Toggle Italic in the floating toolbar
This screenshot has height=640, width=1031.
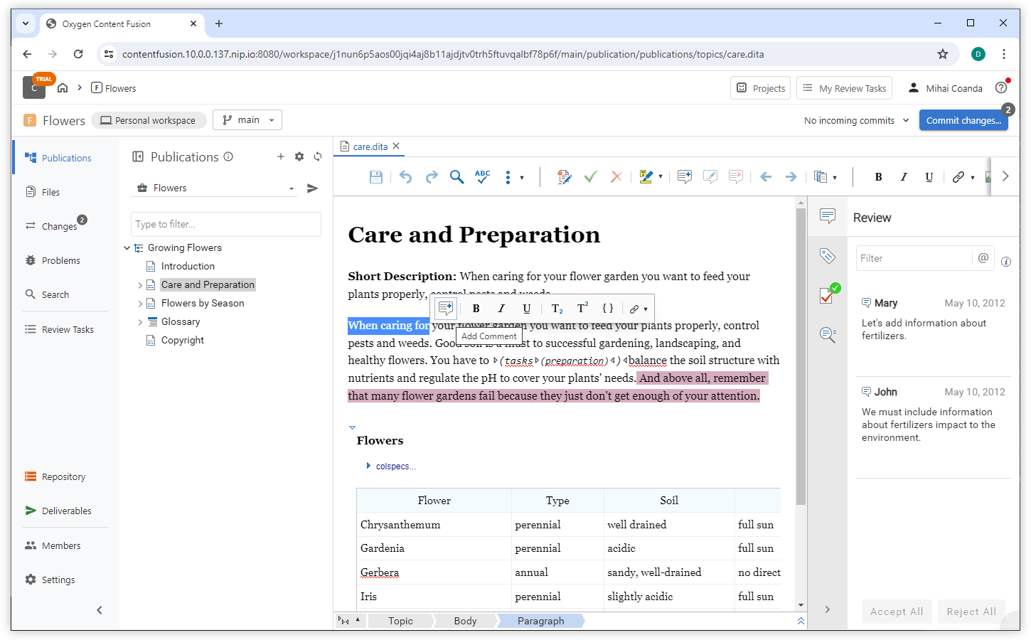click(501, 309)
